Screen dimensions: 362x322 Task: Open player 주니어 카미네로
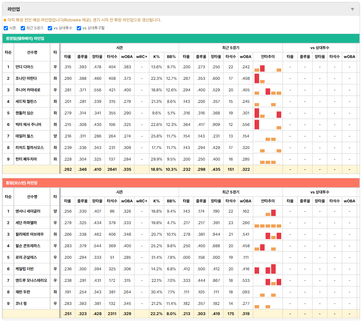[x=28, y=90]
